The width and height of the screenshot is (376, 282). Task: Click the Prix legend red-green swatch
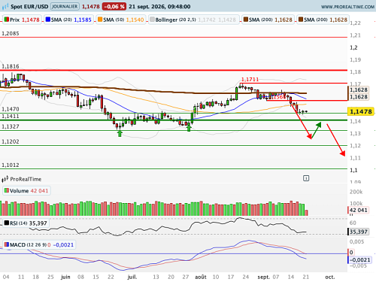7,20
